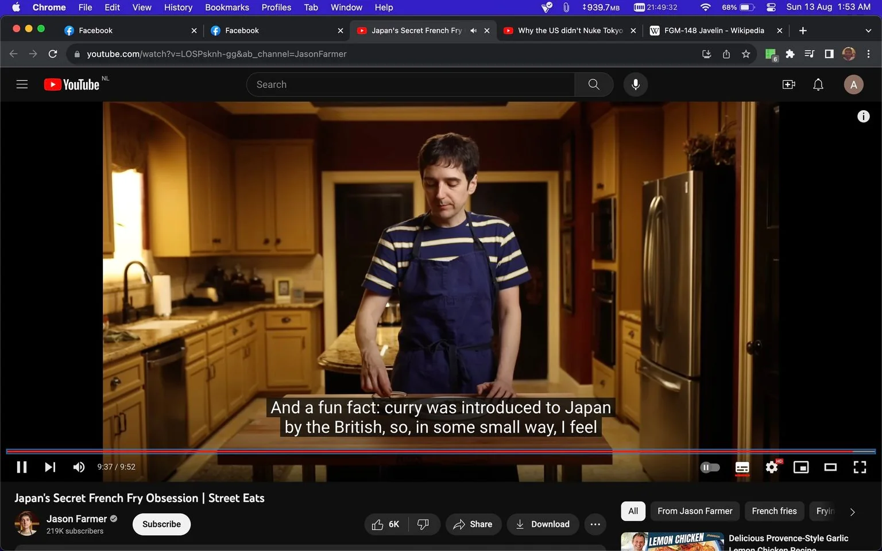
Task: Switch to Why the US didn't Nuke Tokyo tab
Action: pos(570,30)
